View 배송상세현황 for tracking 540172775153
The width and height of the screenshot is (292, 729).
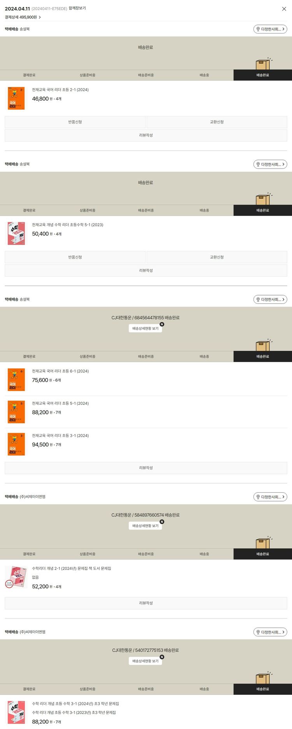pos(145,661)
